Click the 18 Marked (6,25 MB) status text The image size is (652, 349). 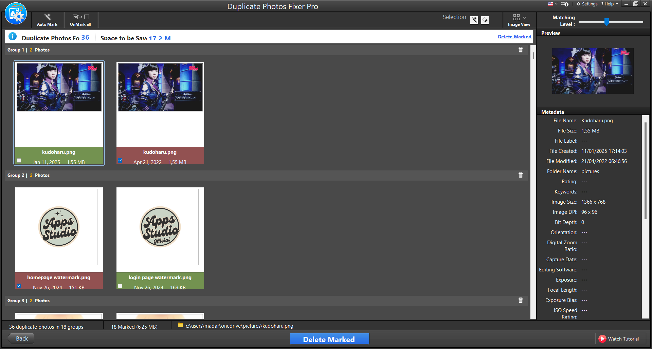click(x=134, y=327)
